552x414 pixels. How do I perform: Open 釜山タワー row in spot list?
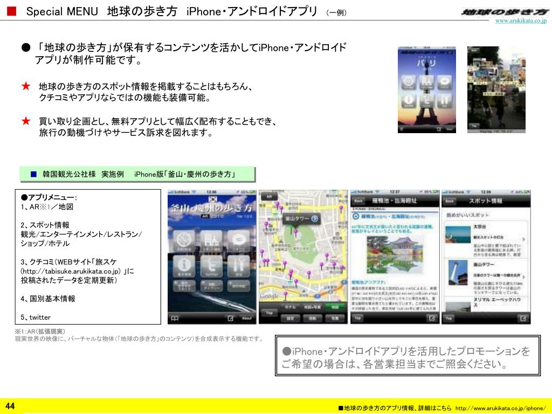(x=486, y=278)
